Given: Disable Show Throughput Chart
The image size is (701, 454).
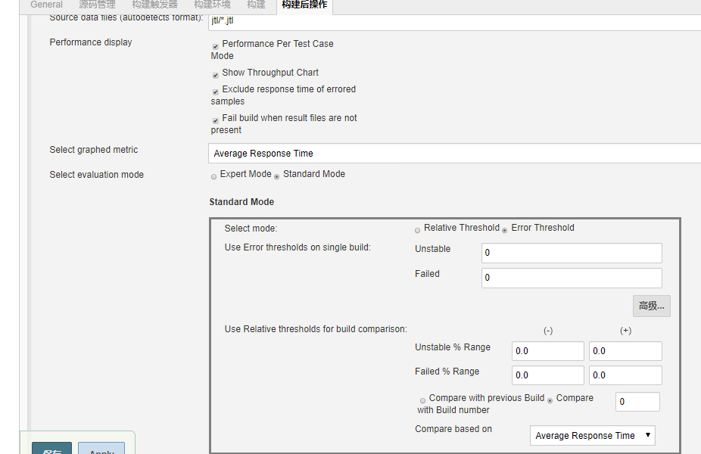Looking at the screenshot, I should tap(215, 74).
